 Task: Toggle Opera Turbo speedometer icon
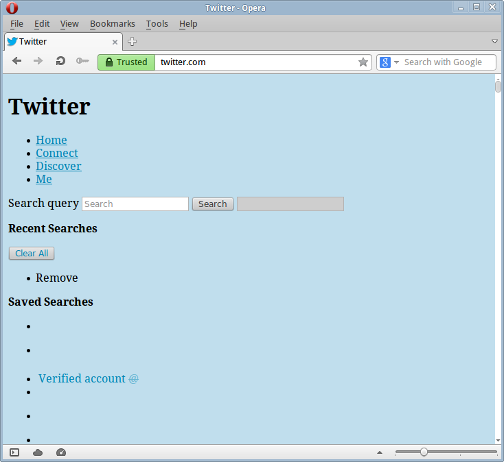tap(61, 452)
